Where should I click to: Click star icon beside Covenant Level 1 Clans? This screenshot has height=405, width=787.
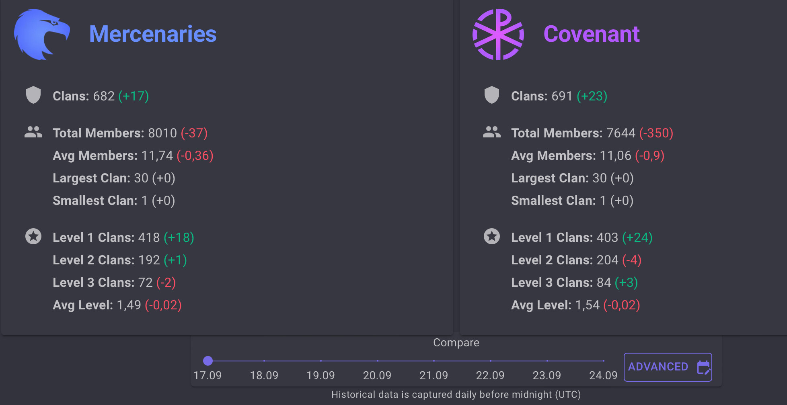[491, 236]
